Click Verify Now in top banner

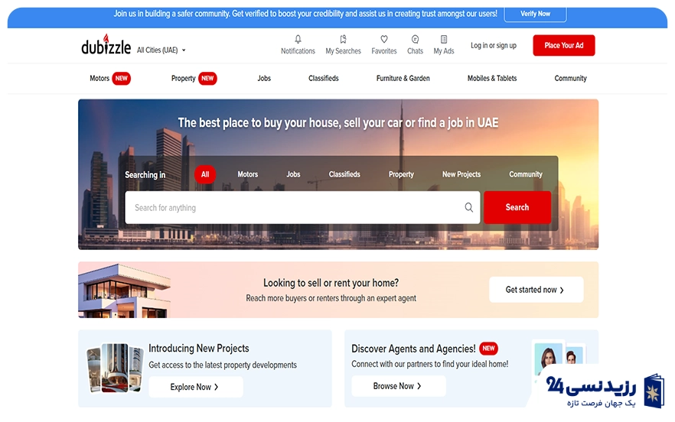(535, 14)
